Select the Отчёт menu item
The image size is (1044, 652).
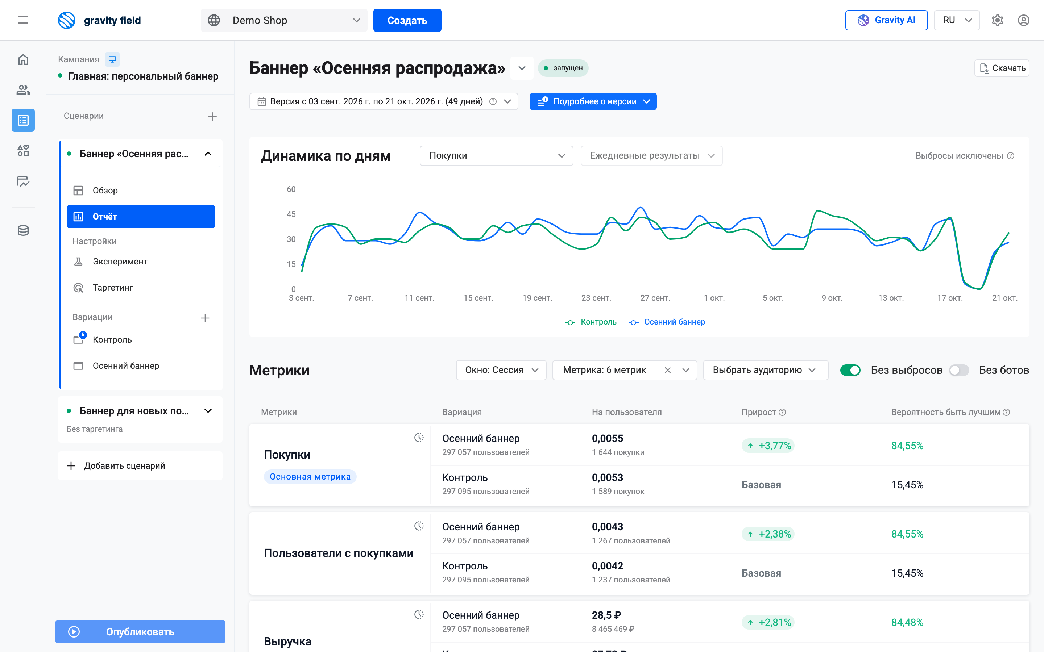point(141,217)
